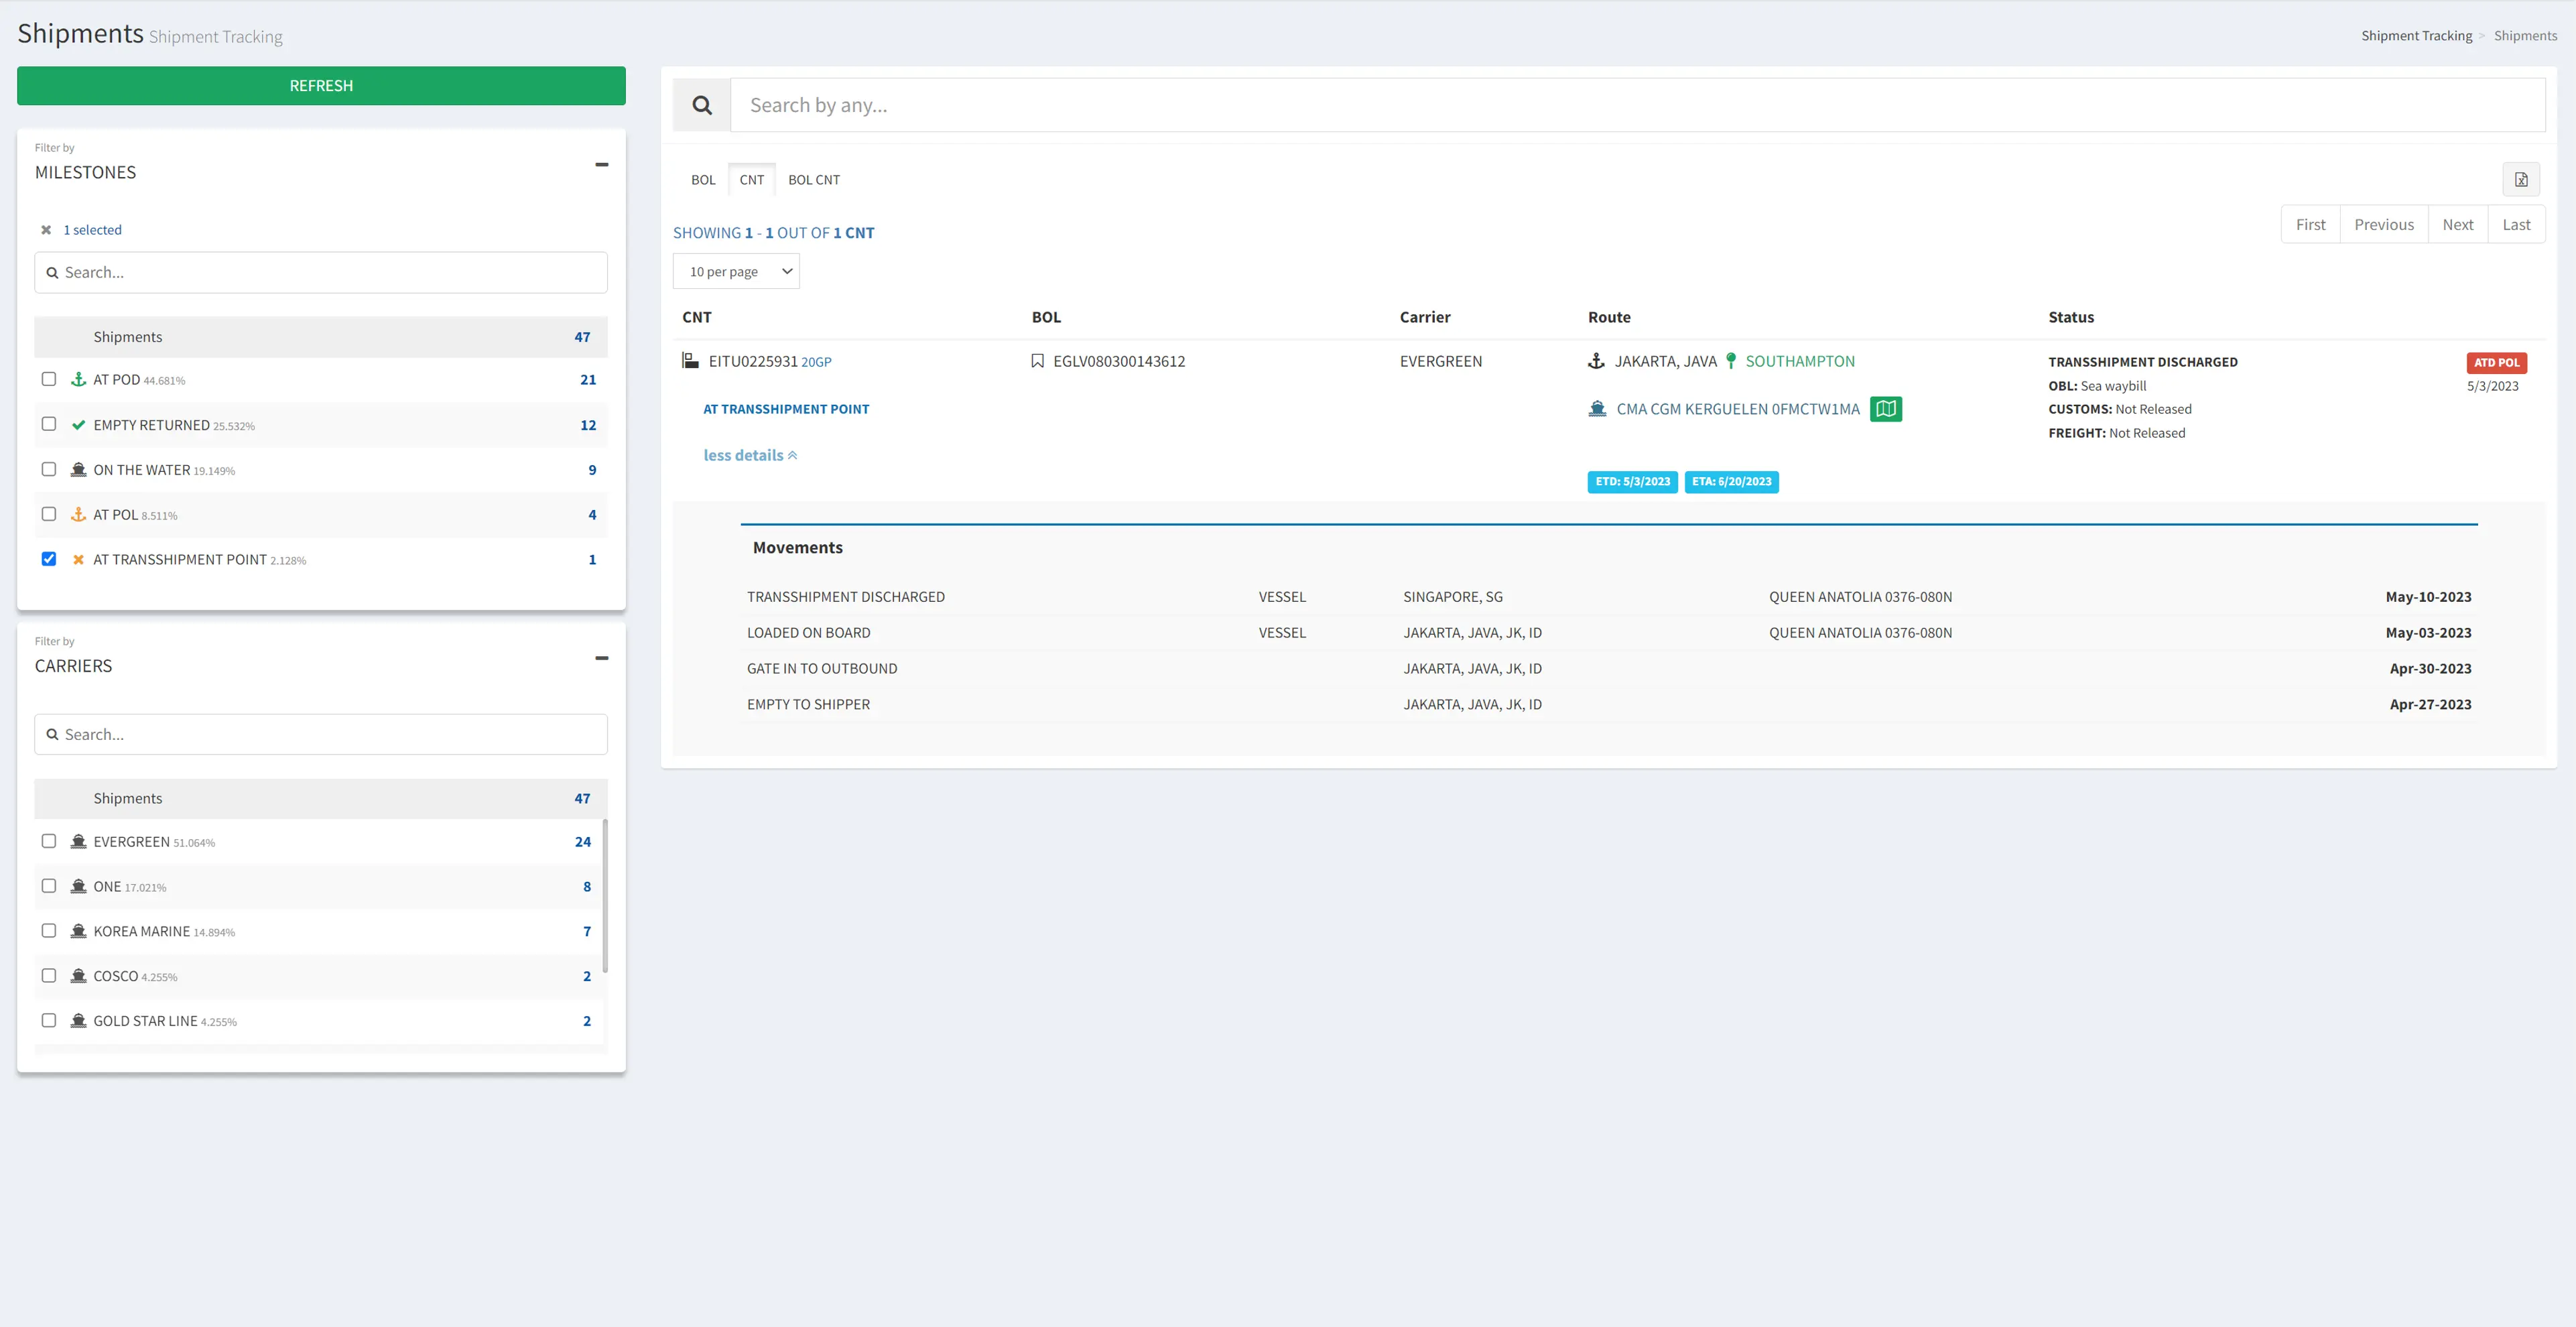Export results with the Excel file icon
The image size is (2576, 1327).
click(2521, 180)
